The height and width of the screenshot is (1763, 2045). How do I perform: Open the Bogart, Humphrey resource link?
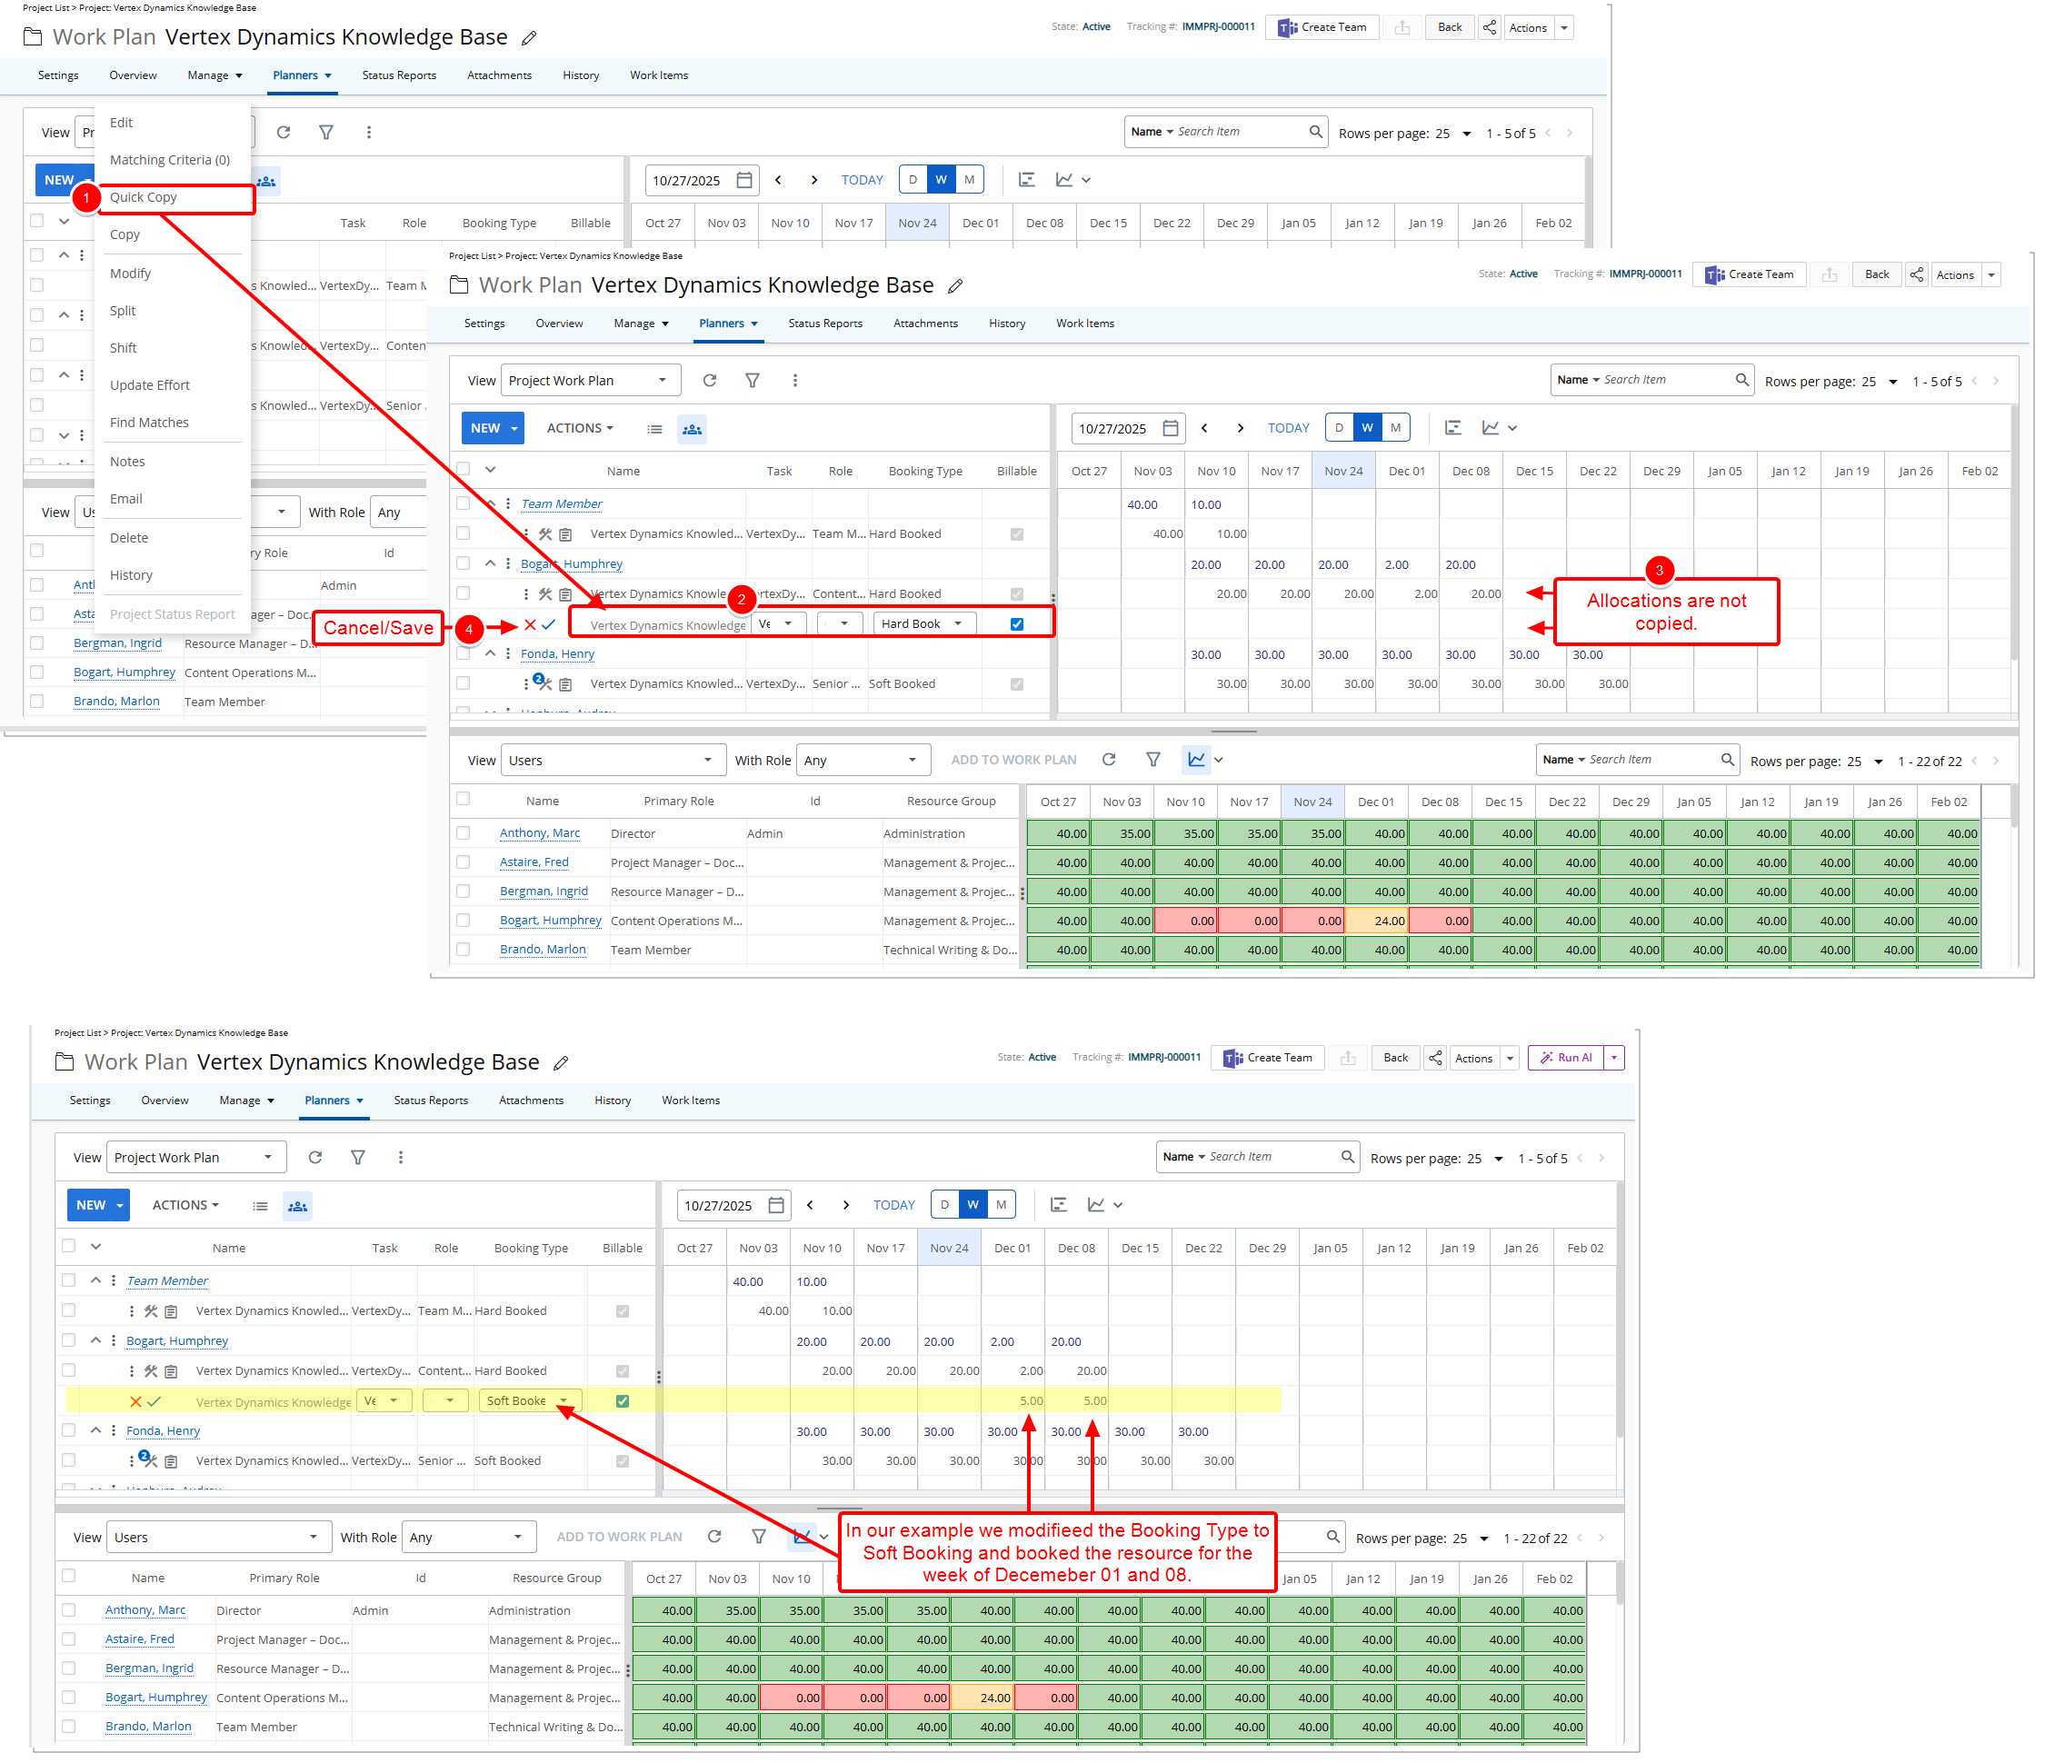[176, 1340]
